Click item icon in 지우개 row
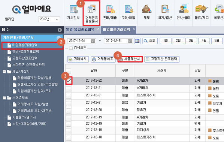 tap(209, 103)
